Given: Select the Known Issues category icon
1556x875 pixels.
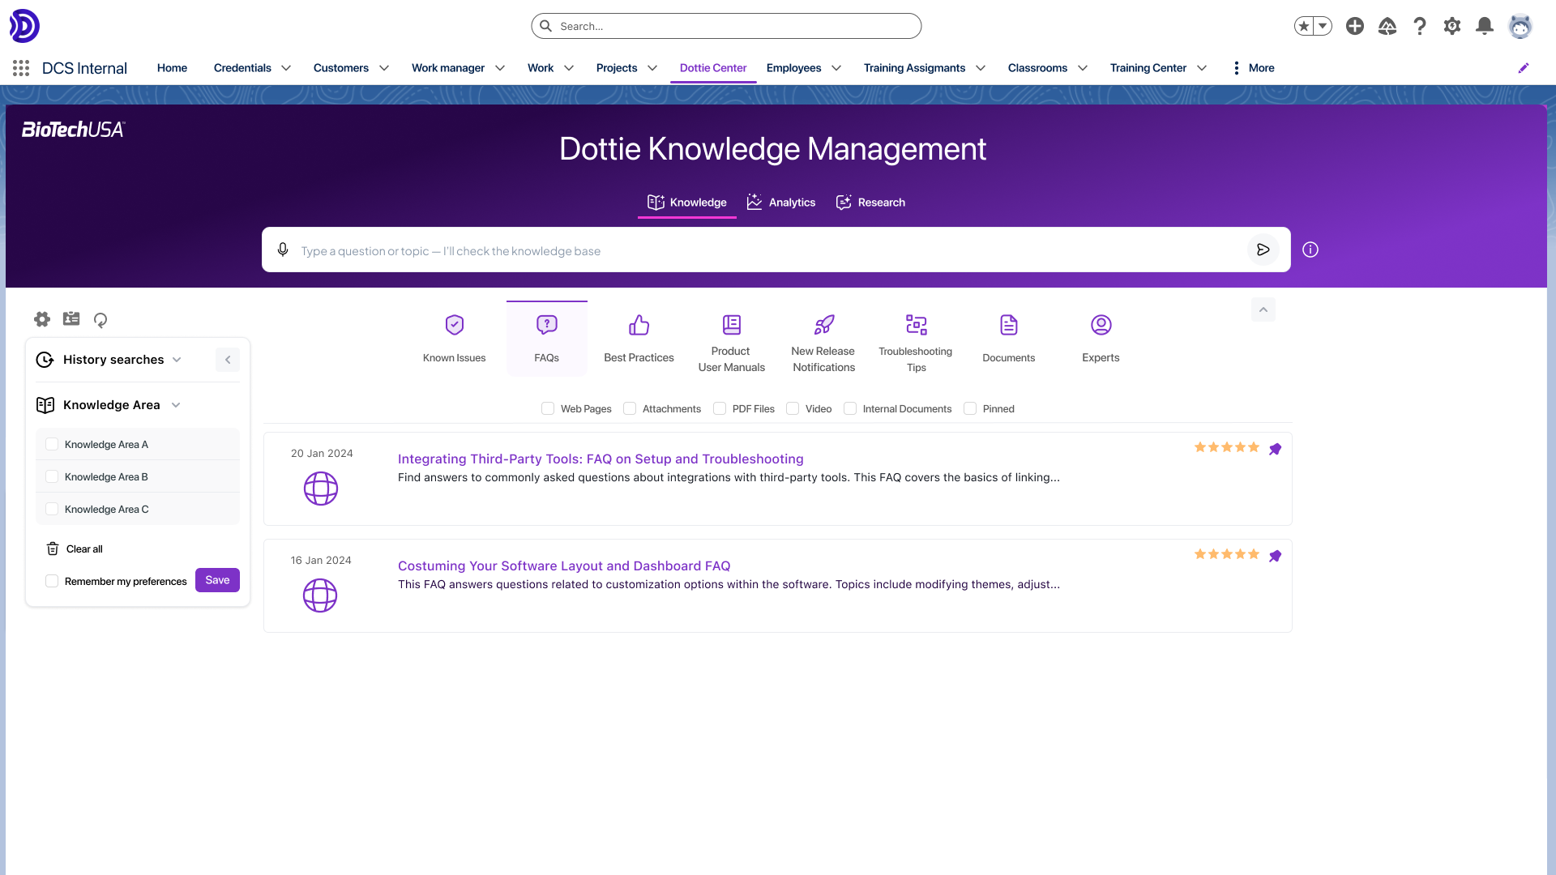Looking at the screenshot, I should tap(454, 324).
